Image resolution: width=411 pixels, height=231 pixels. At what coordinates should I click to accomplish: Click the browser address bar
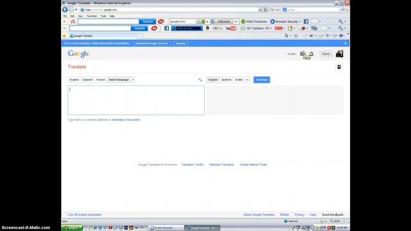[169, 10]
